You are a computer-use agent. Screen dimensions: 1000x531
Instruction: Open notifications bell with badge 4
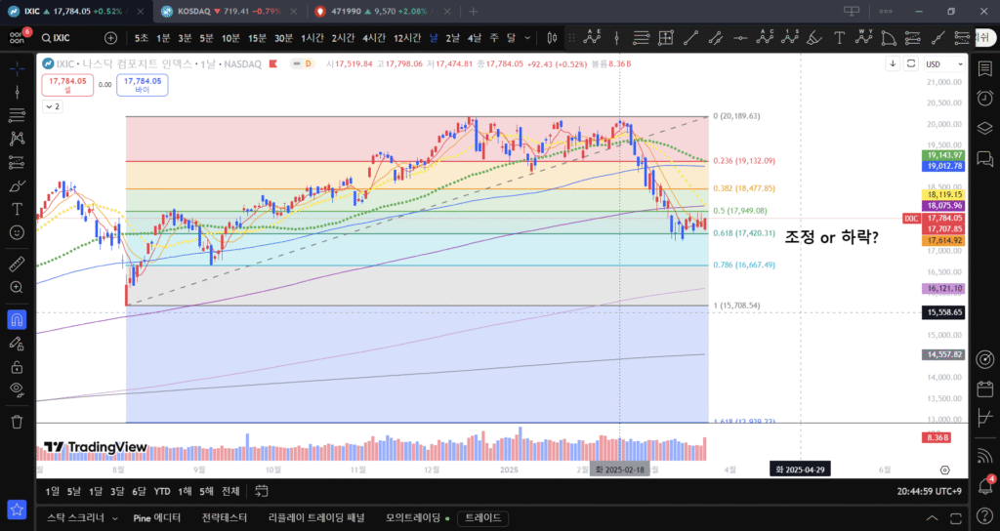tap(984, 487)
